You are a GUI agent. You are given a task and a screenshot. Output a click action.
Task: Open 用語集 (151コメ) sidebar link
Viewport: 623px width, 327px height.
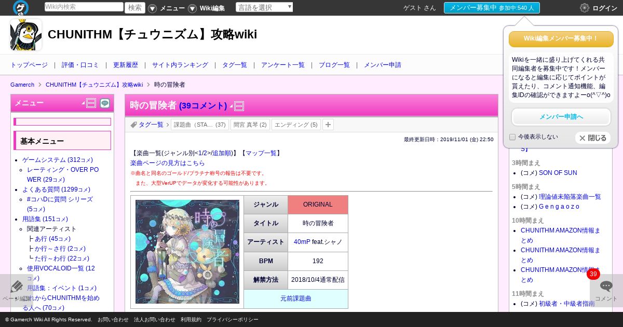(x=45, y=219)
